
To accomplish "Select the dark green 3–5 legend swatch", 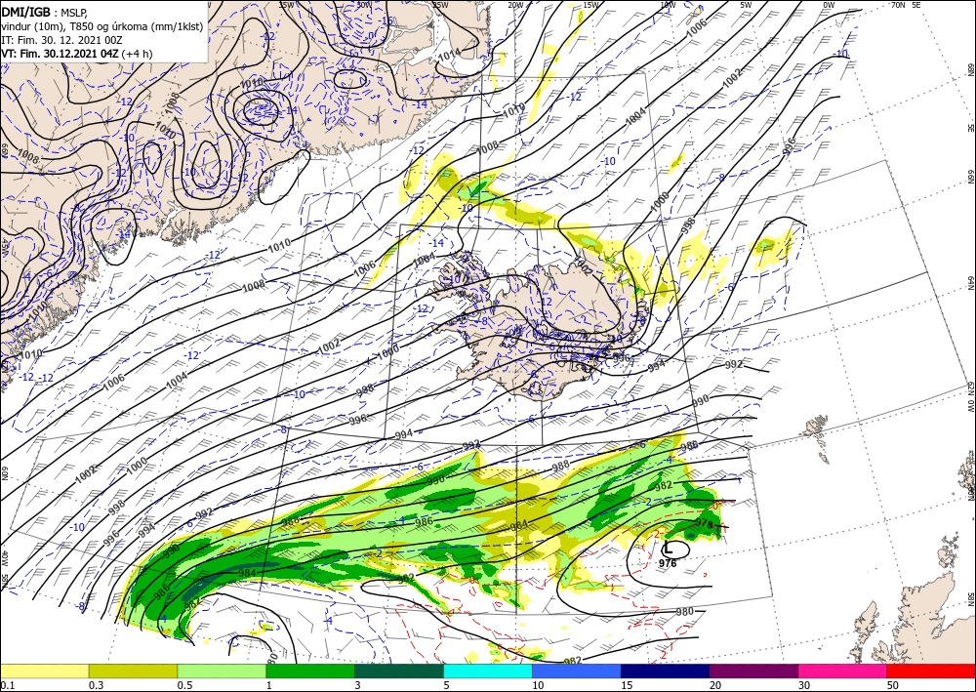I will 399,671.
